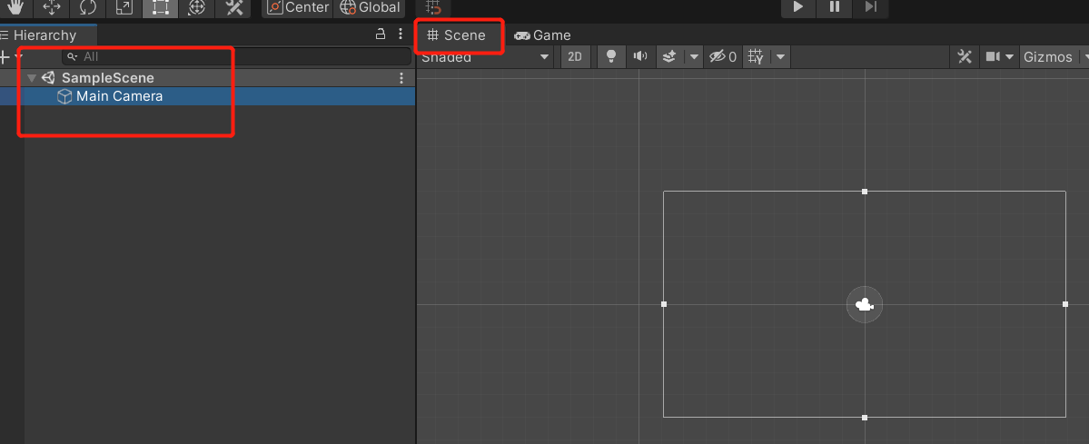The width and height of the screenshot is (1089, 444).
Task: Switch to the Scene tab
Action: [456, 35]
